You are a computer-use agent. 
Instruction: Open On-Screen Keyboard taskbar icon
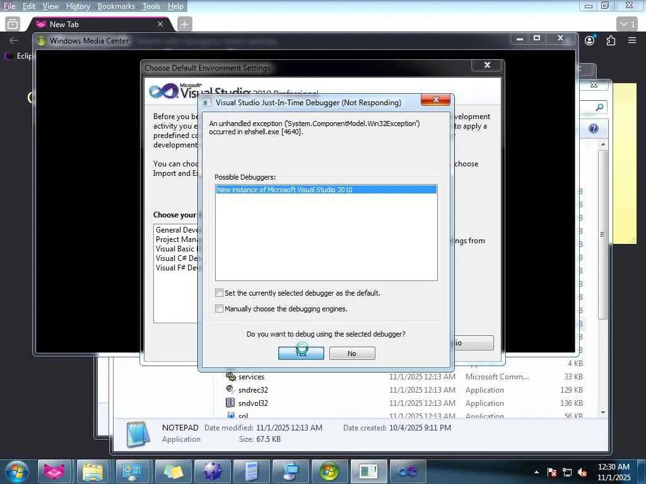[x=291, y=471]
